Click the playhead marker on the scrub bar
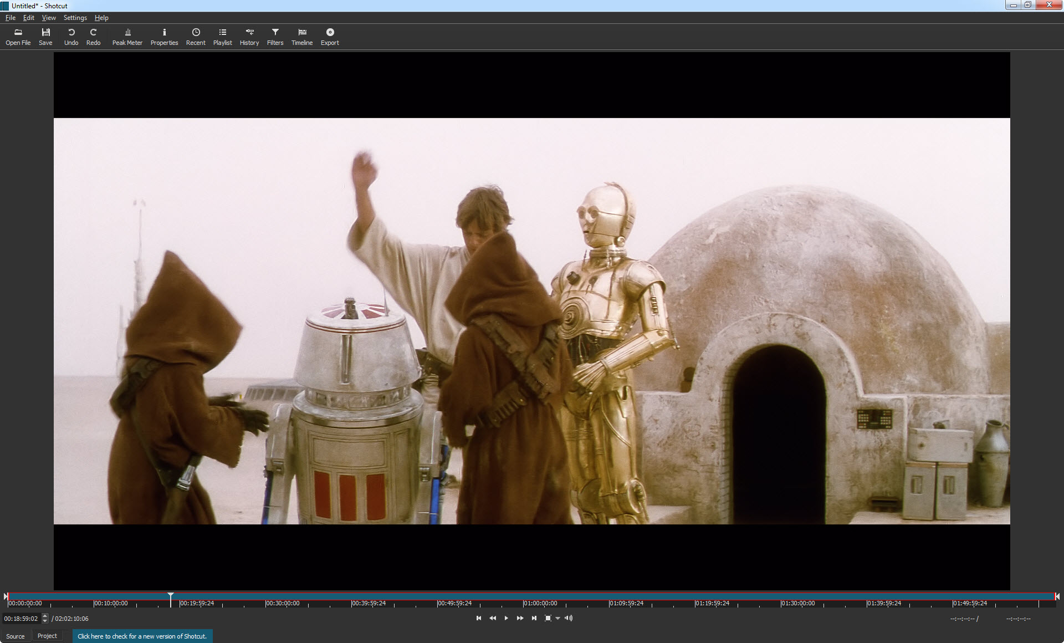Image resolution: width=1064 pixels, height=643 pixels. 171,599
